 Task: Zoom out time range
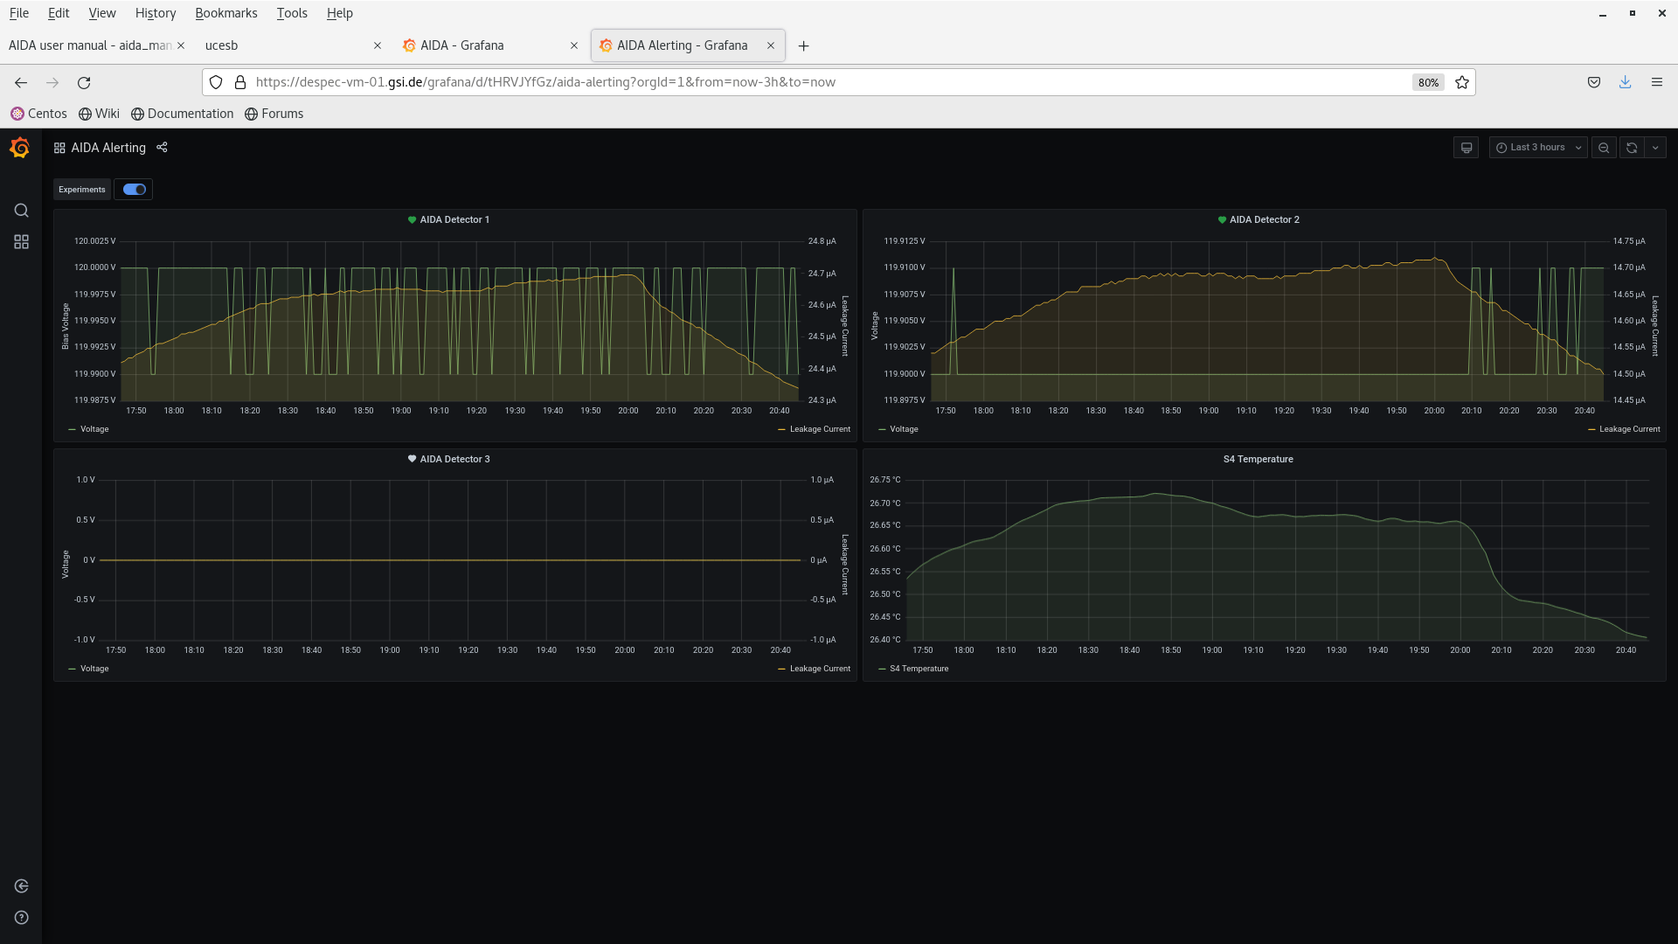(1604, 148)
